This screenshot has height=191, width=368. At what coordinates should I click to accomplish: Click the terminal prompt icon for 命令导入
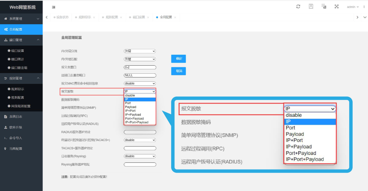(6, 138)
